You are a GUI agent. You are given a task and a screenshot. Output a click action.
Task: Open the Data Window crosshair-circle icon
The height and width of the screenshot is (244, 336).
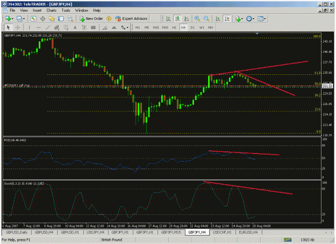[x=42, y=19]
